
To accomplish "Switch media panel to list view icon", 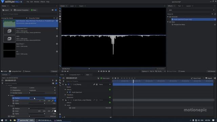I will point(53,10).
